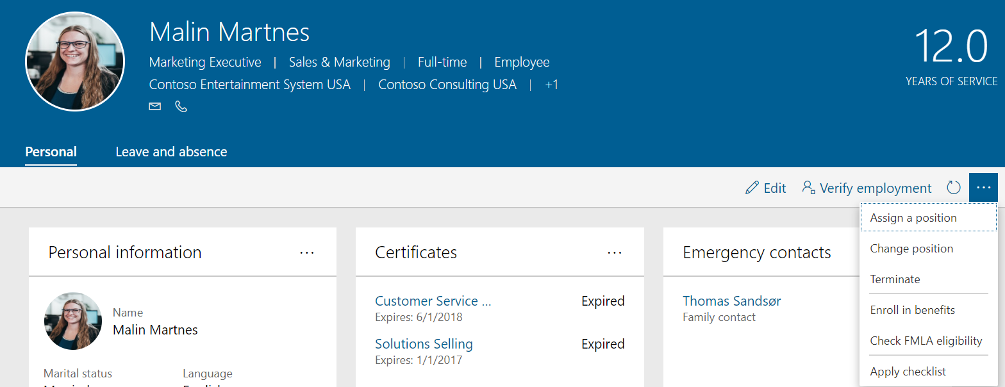
Task: Choose Apply checklist from the menu
Action: click(x=908, y=372)
